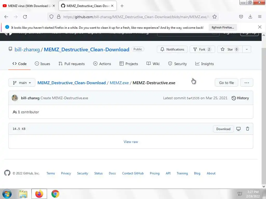Click Firefox taskbar icon
266x199 pixels.
[x=39, y=194]
